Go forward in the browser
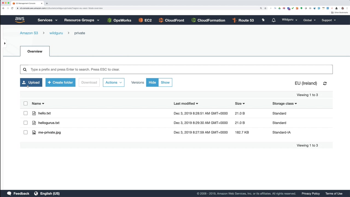Screen dimensions: 350x197 click(x=8, y=8)
